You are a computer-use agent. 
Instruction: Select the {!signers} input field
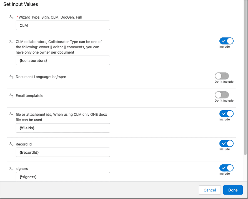coord(63,177)
